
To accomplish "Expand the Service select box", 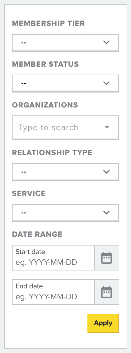I will click(65, 213).
